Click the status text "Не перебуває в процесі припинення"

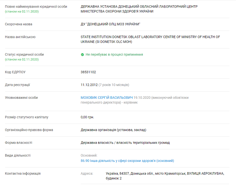[114, 54]
